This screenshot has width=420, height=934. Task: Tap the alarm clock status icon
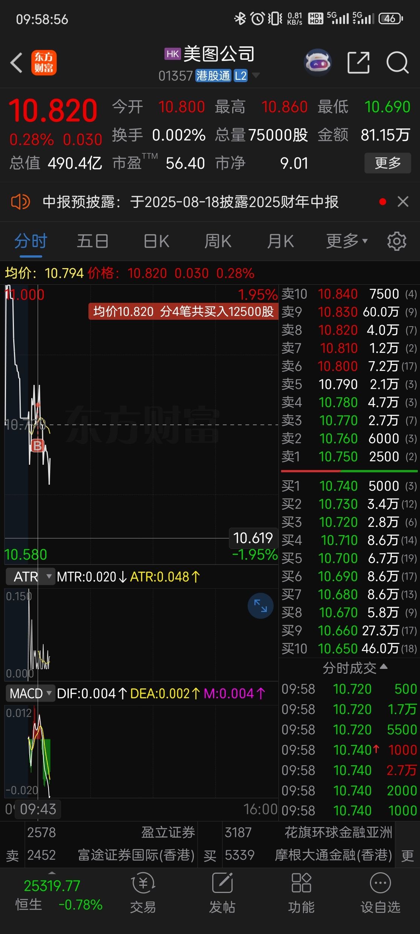pos(258,18)
